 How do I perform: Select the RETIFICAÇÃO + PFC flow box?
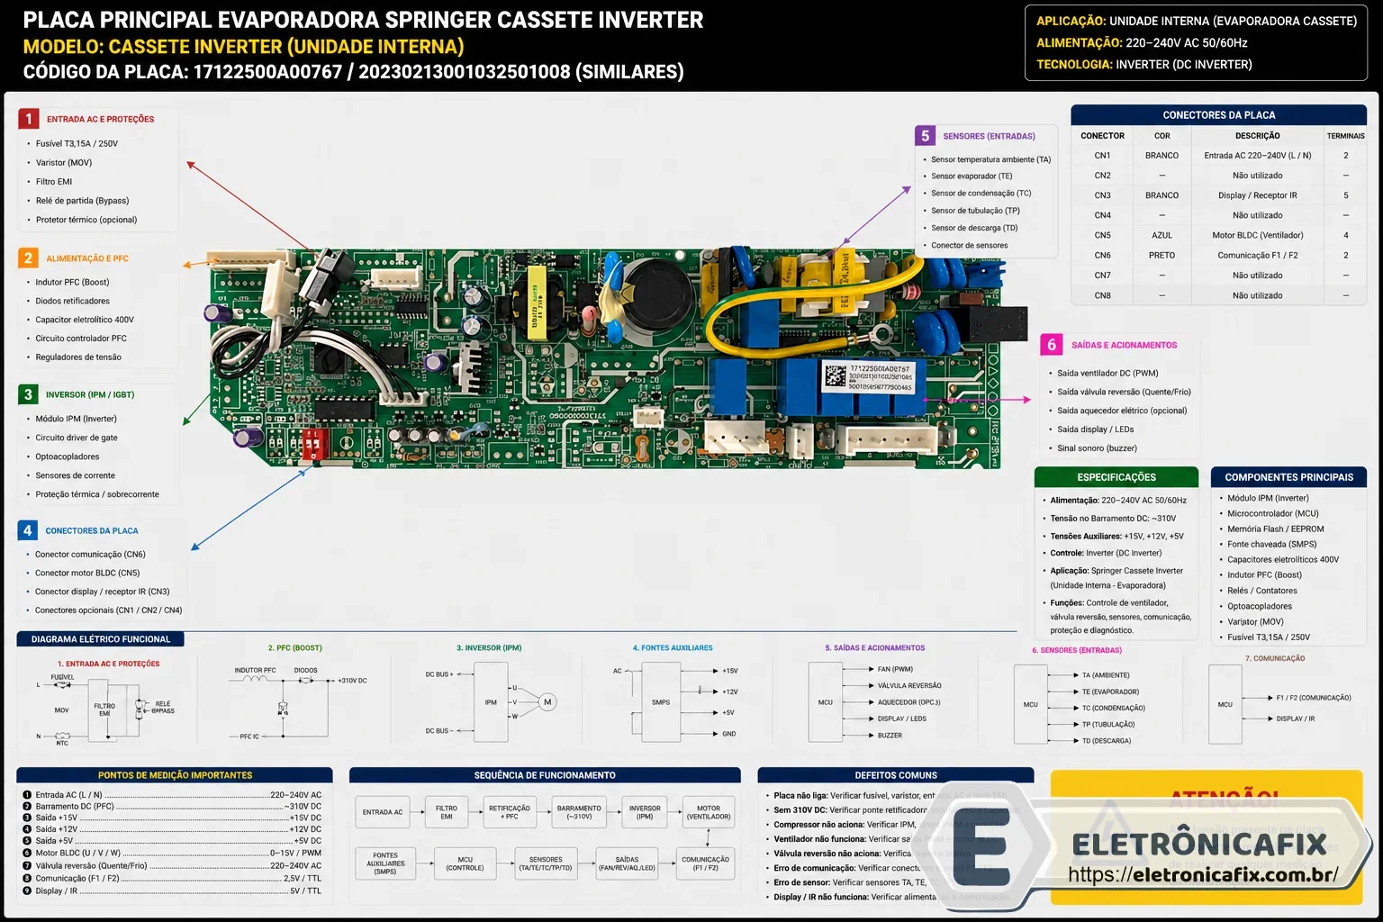click(x=510, y=812)
